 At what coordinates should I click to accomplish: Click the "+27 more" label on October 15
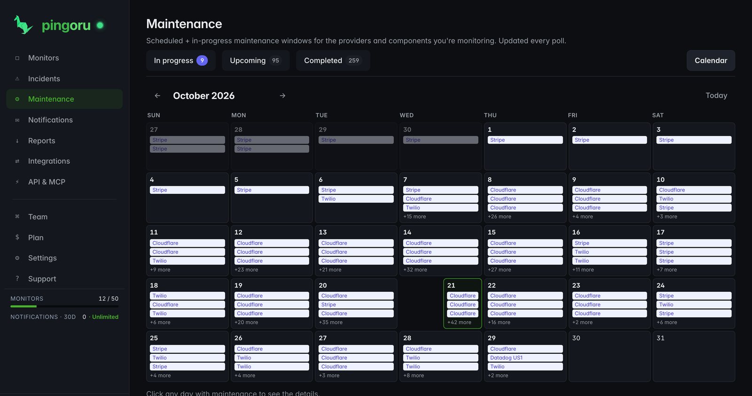click(499, 270)
